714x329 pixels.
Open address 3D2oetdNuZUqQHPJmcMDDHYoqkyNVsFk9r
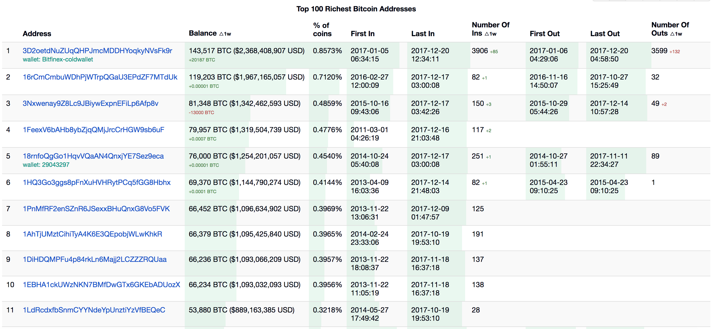97,51
